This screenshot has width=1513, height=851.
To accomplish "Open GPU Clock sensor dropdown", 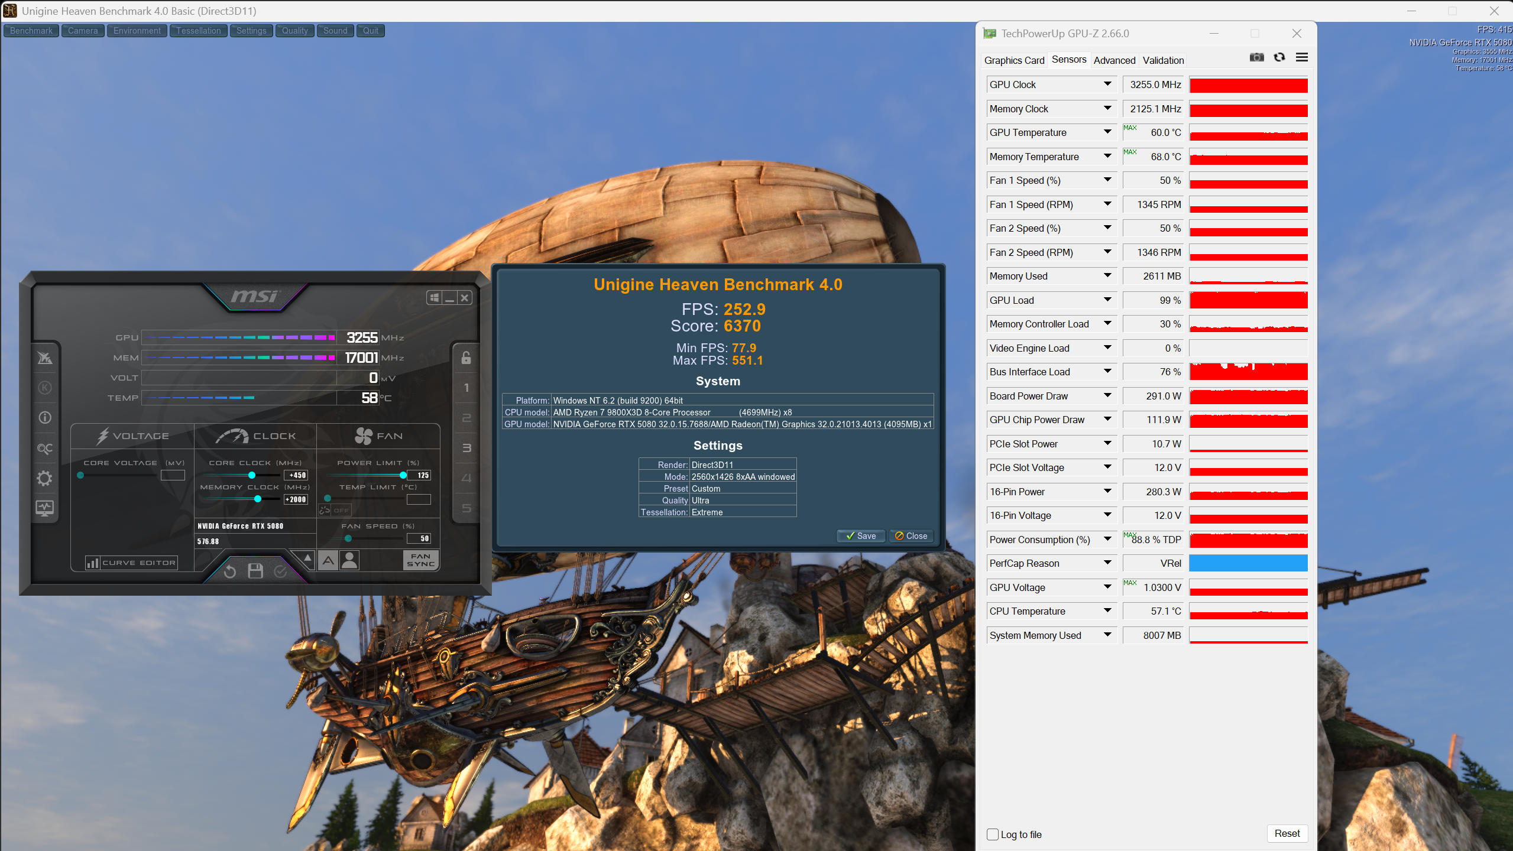I will pos(1107,85).
